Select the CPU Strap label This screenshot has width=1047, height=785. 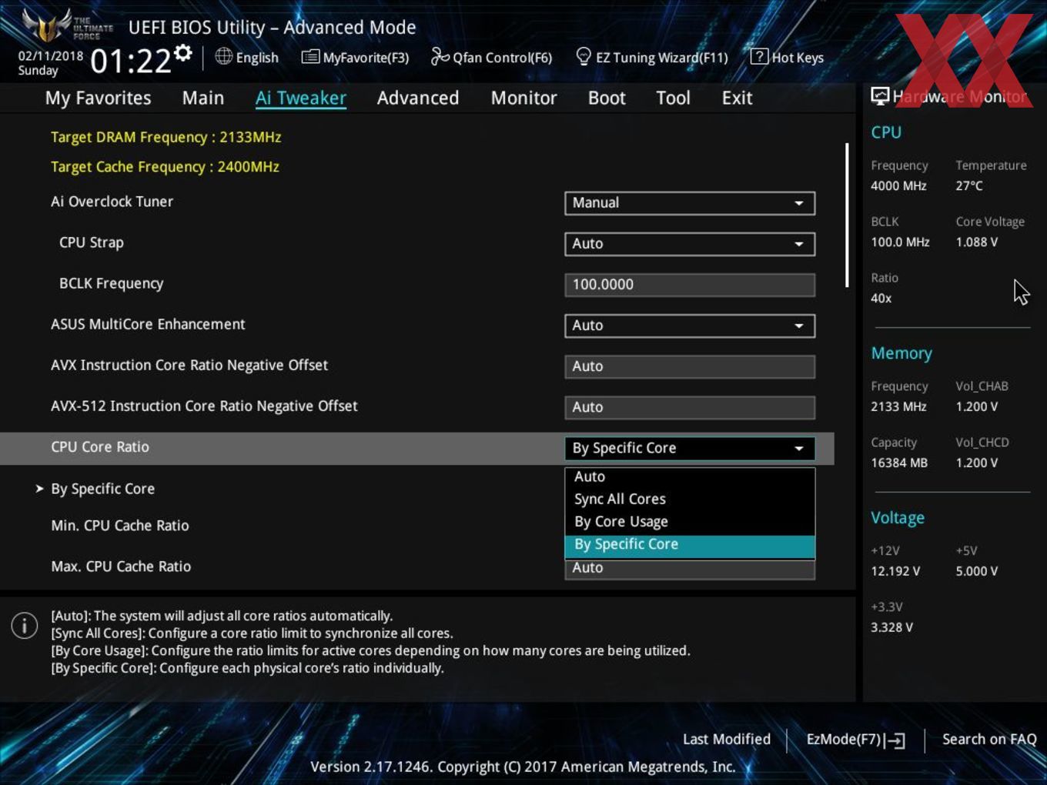[92, 242]
